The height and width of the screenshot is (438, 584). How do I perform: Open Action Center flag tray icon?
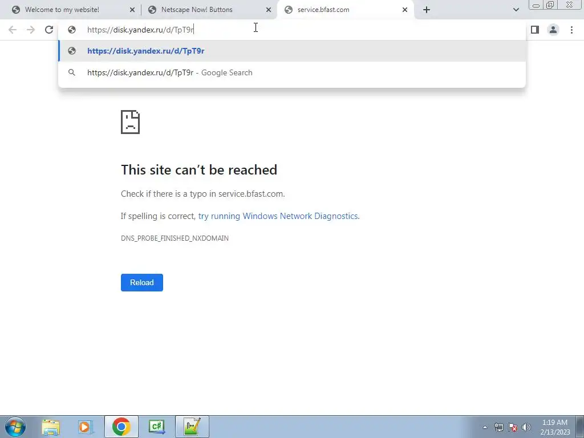point(513,427)
